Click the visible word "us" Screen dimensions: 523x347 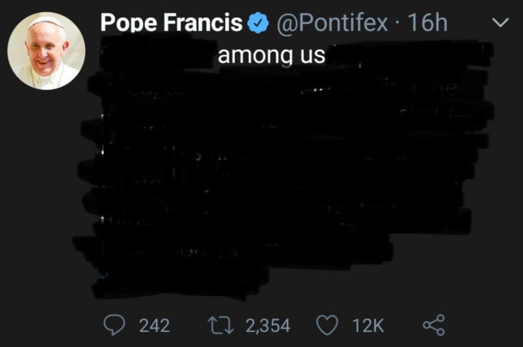(x=313, y=56)
